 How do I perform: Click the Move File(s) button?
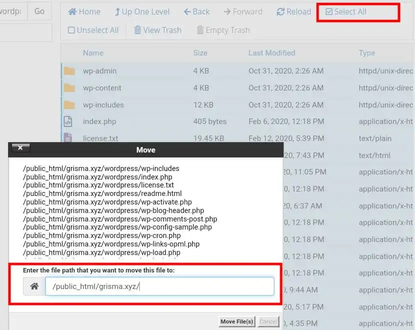tap(237, 321)
